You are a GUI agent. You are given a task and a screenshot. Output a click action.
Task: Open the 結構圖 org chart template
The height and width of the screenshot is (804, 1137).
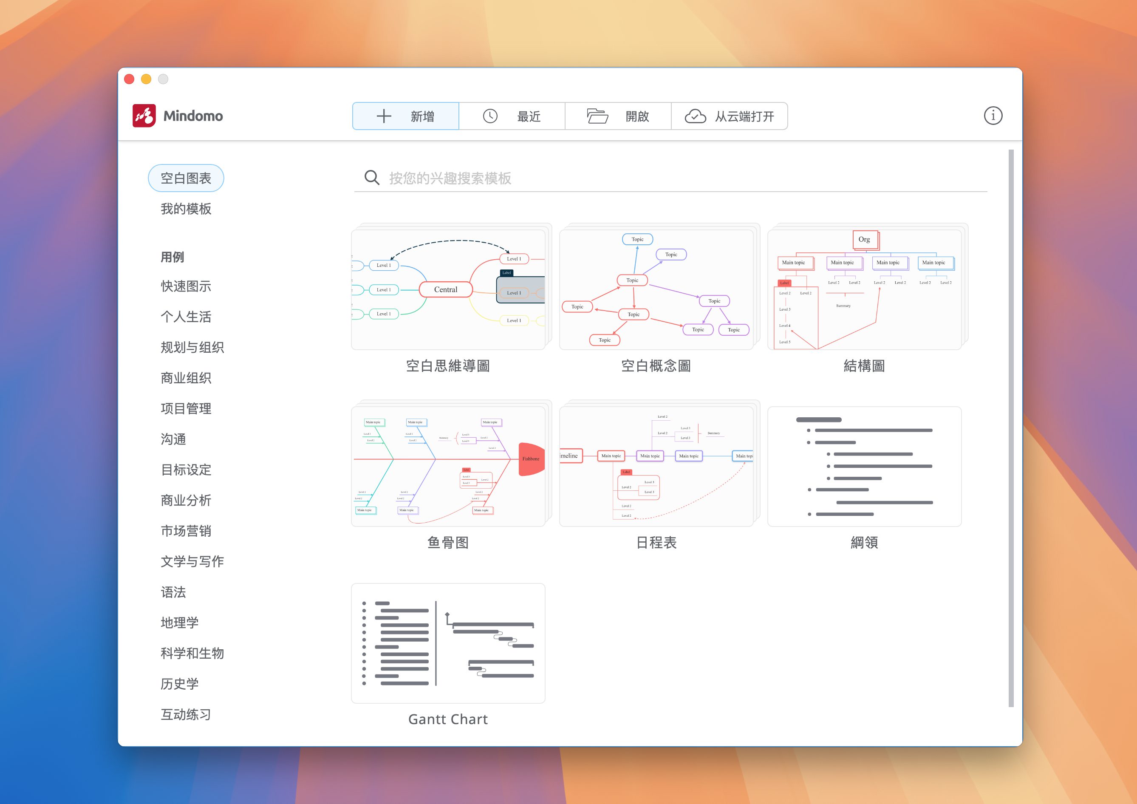pyautogui.click(x=864, y=290)
